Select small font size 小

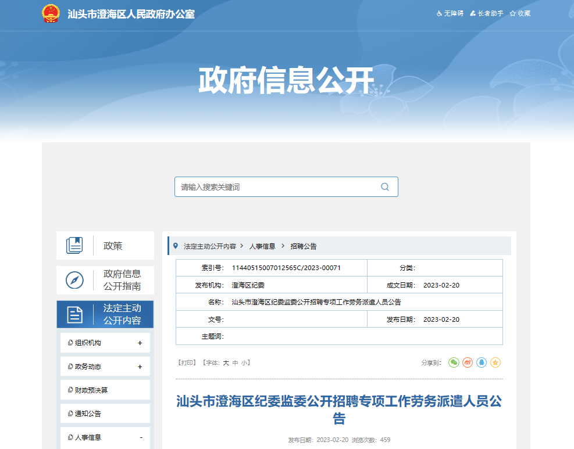[x=244, y=362]
